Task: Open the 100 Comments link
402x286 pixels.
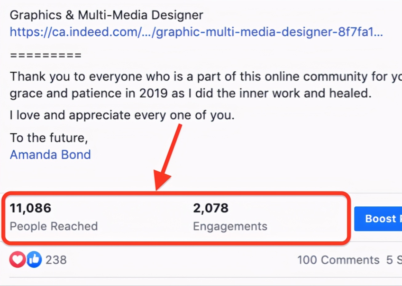Action: click(x=338, y=260)
